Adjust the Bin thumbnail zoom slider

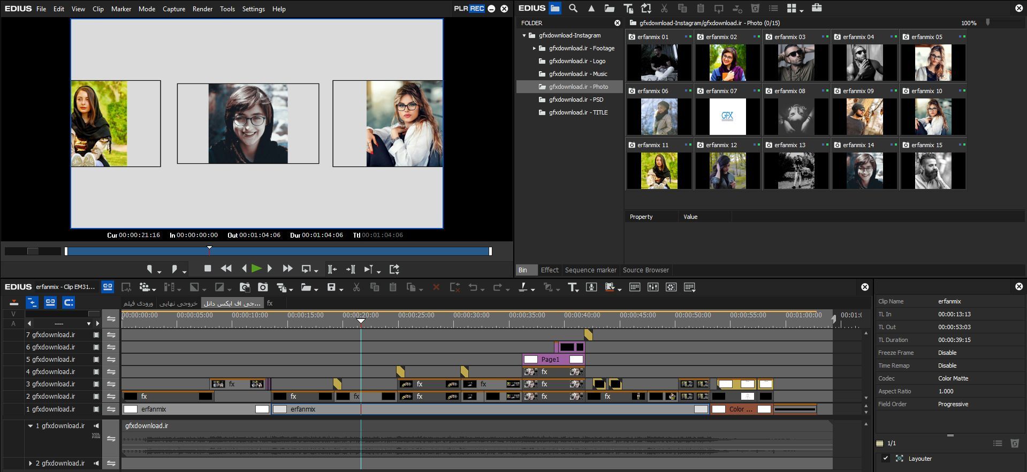click(988, 22)
